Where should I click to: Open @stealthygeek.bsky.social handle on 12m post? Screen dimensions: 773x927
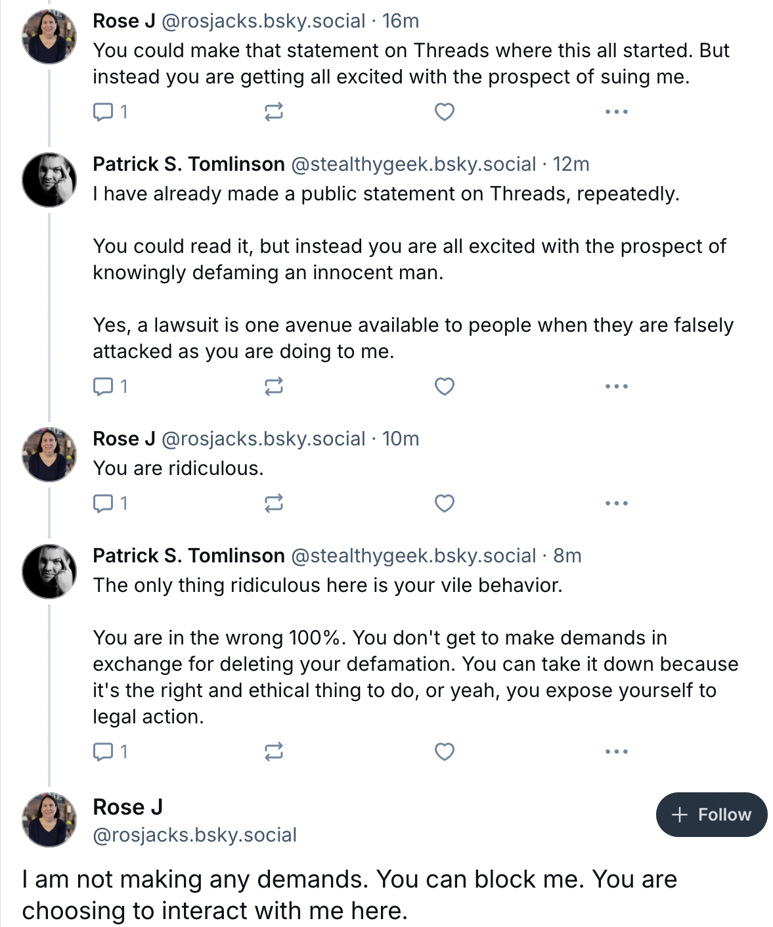pos(414,164)
